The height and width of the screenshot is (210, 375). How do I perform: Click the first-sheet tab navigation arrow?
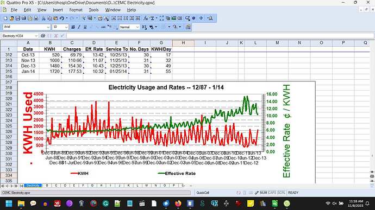(3, 186)
